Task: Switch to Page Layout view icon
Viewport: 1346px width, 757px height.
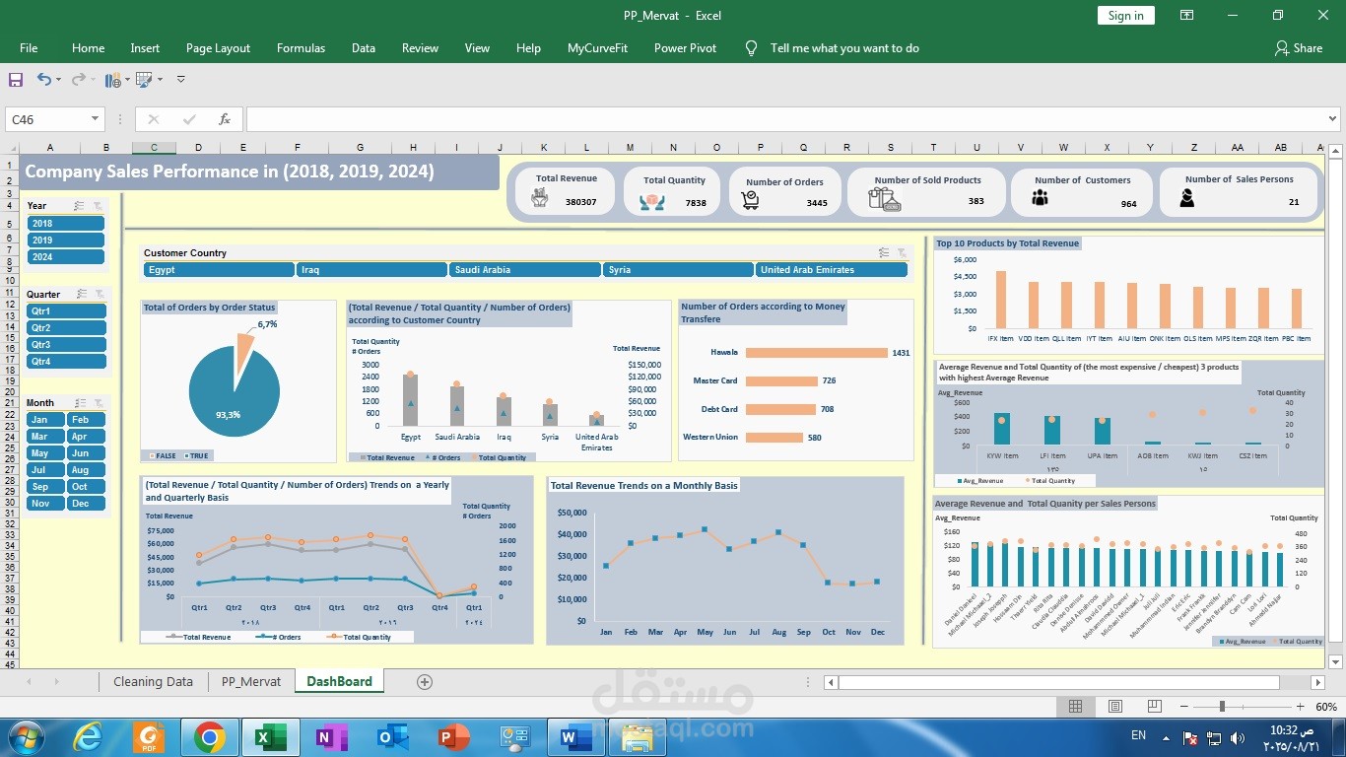Action: pos(1114,707)
